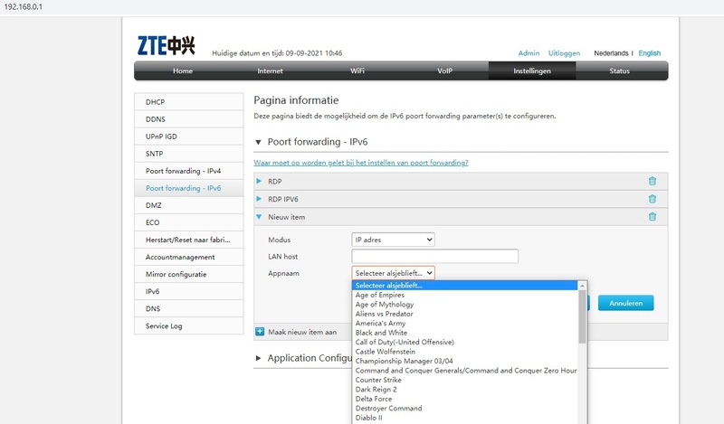Screen dimensions: 724x424
Task: Expand the RDP IPV6 rule row
Action: pos(259,199)
